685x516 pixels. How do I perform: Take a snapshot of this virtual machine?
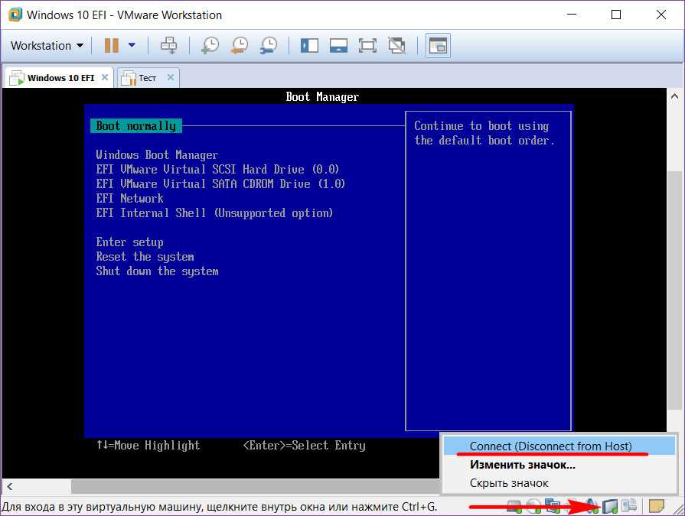210,46
